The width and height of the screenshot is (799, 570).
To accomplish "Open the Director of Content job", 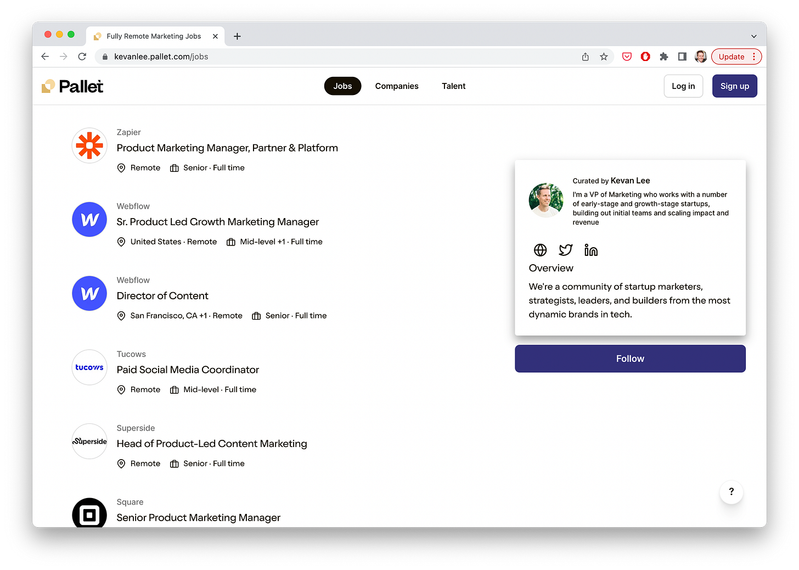I will [x=162, y=296].
